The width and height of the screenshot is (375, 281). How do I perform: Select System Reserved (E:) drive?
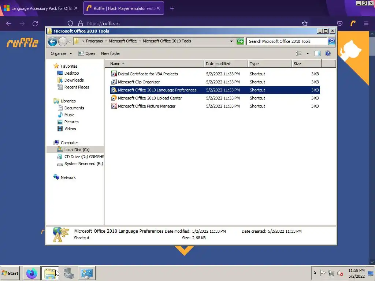tap(83, 164)
